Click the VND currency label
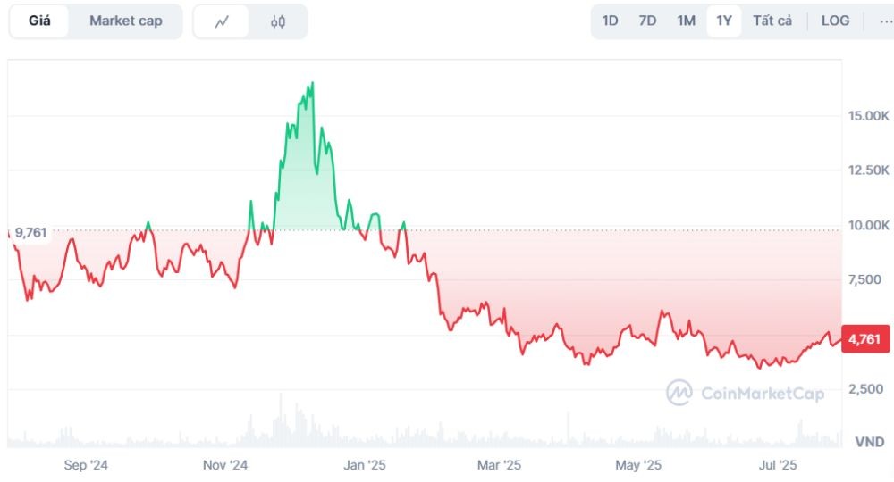Image resolution: width=894 pixels, height=482 pixels. coord(869,442)
